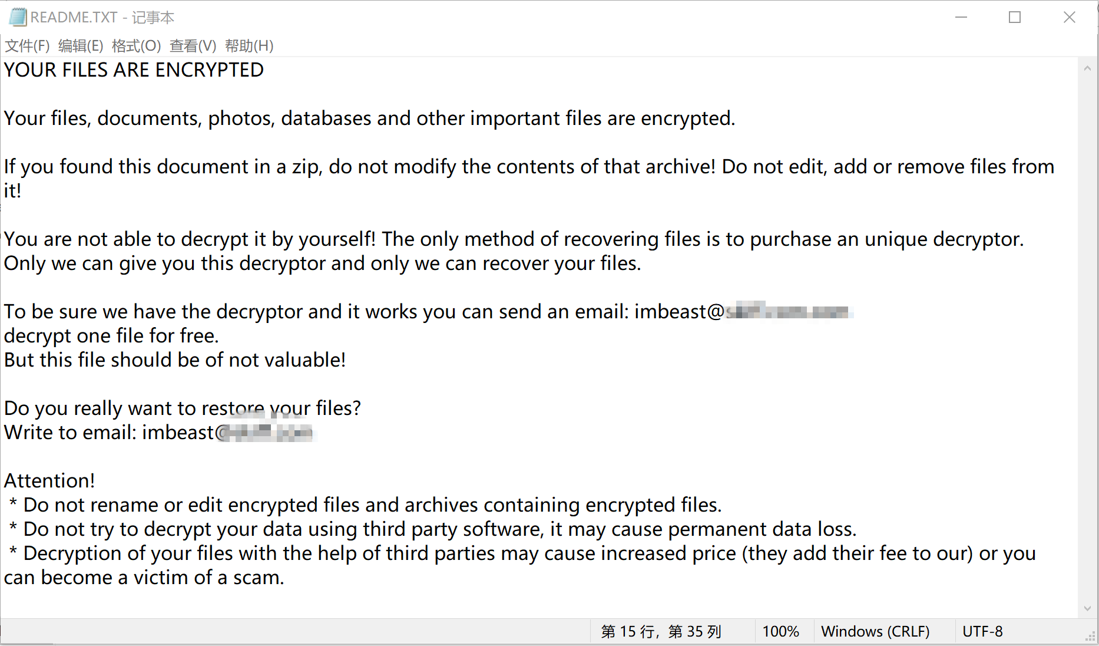Close the README.TXT Notepad window
The image size is (1099, 646).
click(1070, 18)
